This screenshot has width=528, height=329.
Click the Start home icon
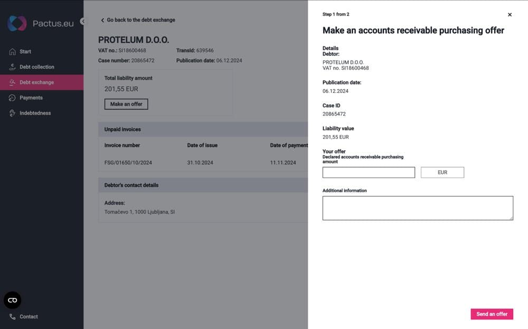[x=12, y=51]
